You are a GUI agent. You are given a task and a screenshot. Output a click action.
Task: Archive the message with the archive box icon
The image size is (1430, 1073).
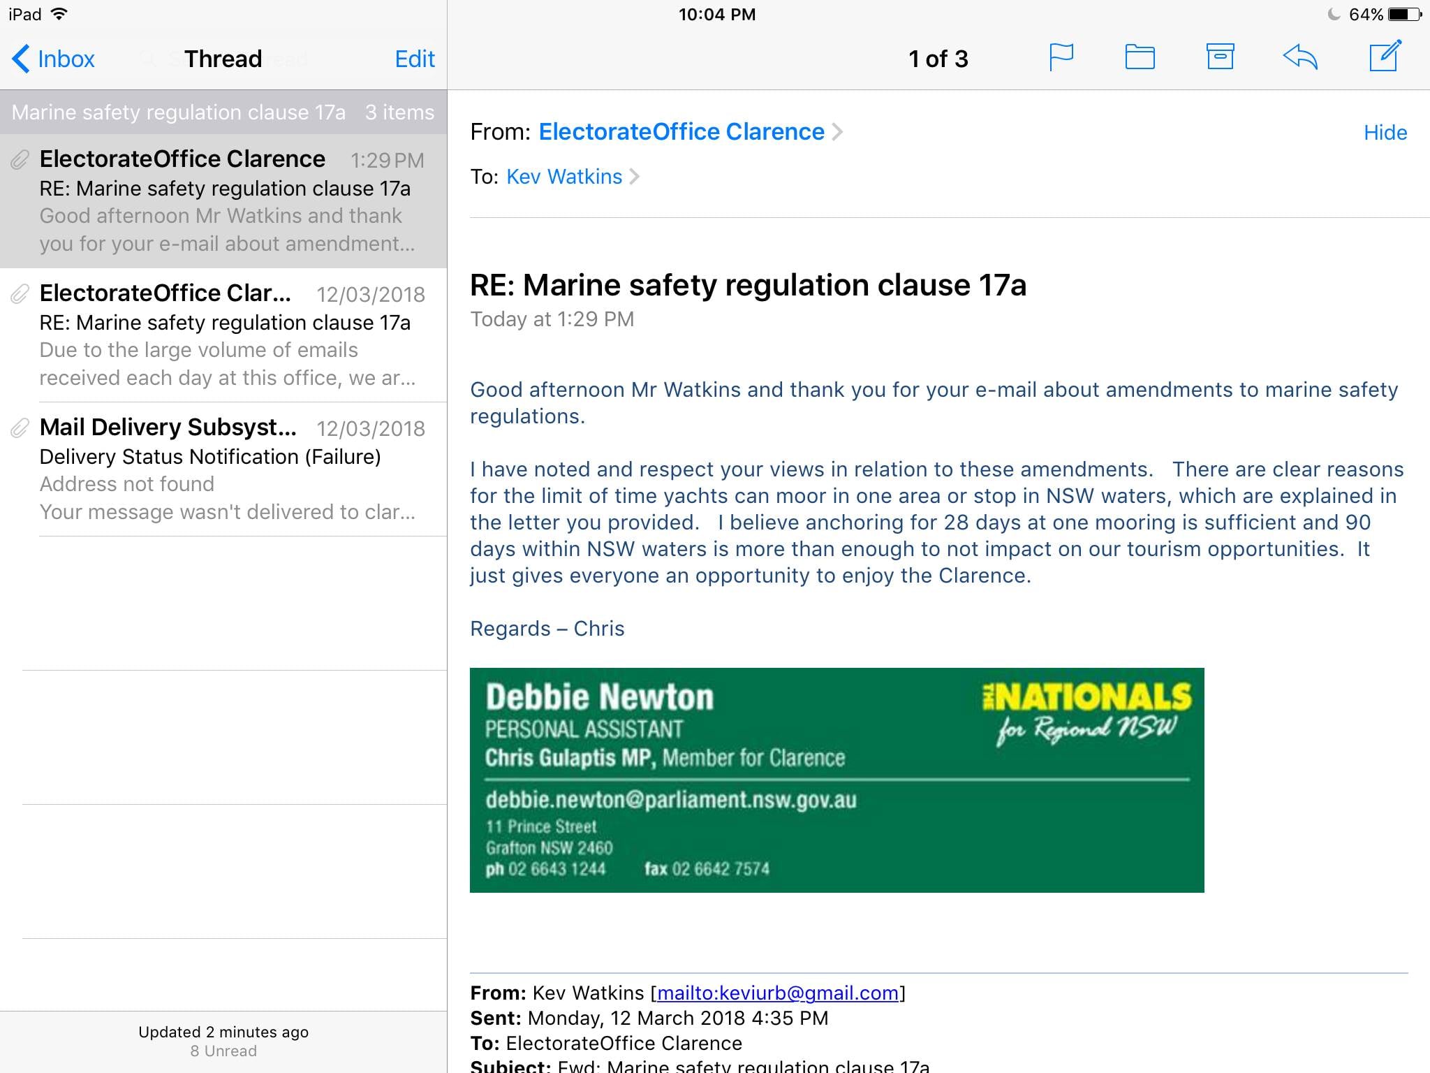1220,57
